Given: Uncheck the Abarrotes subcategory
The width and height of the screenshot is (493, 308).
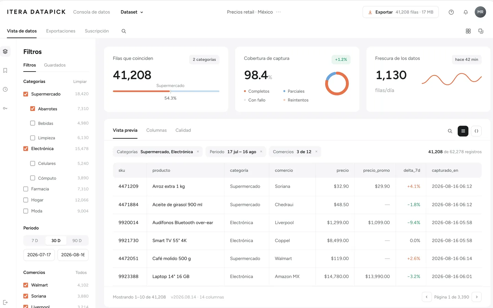Looking at the screenshot, I should tap(33, 109).
